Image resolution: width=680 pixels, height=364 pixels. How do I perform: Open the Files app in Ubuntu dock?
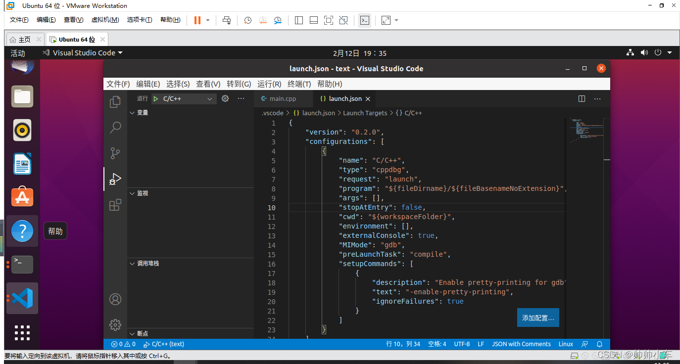click(22, 96)
